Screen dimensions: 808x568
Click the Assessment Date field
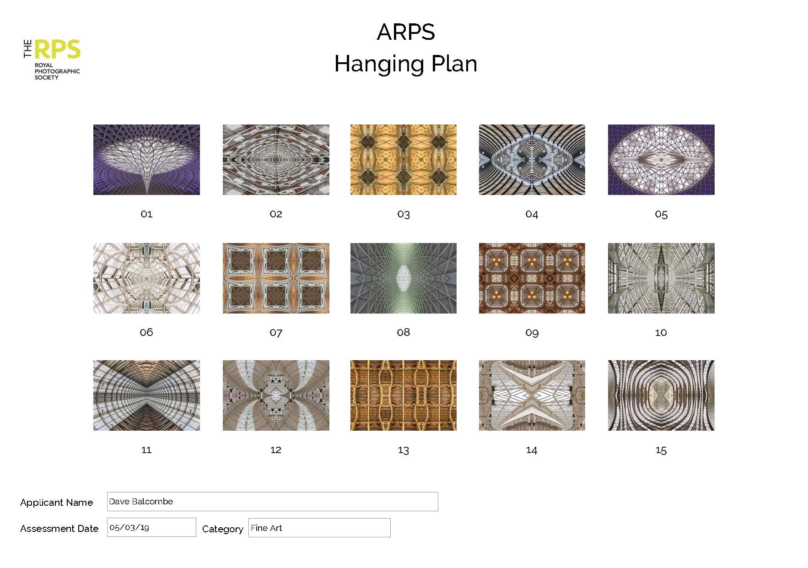(x=151, y=527)
